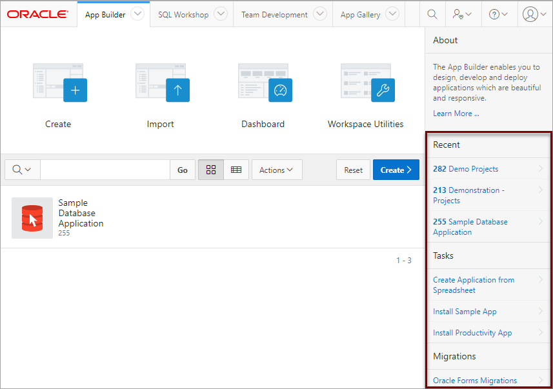553x389 pixels.
Task: Click Create Application from Spreadsheet task
Action: (474, 285)
